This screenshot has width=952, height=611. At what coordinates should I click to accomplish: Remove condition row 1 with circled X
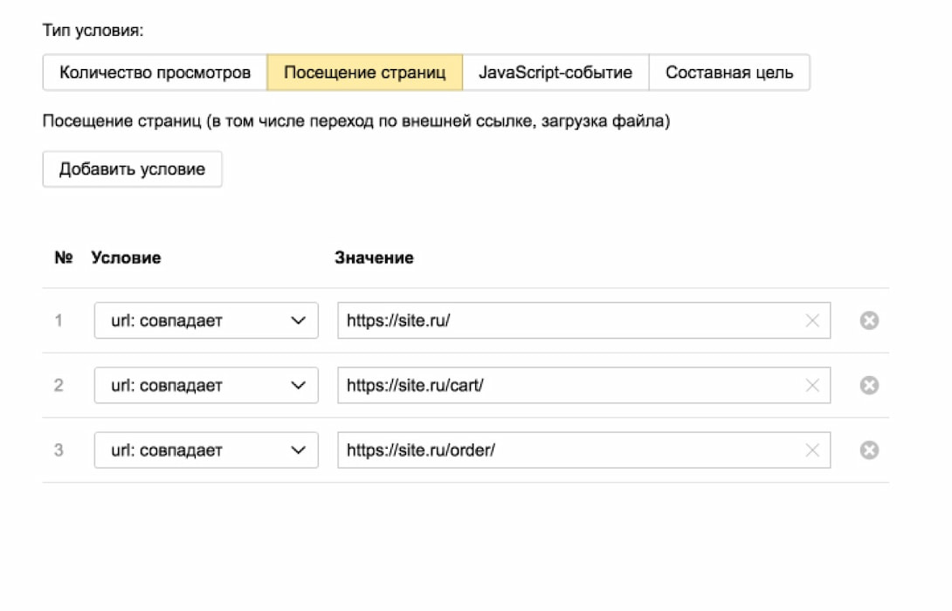(x=869, y=320)
